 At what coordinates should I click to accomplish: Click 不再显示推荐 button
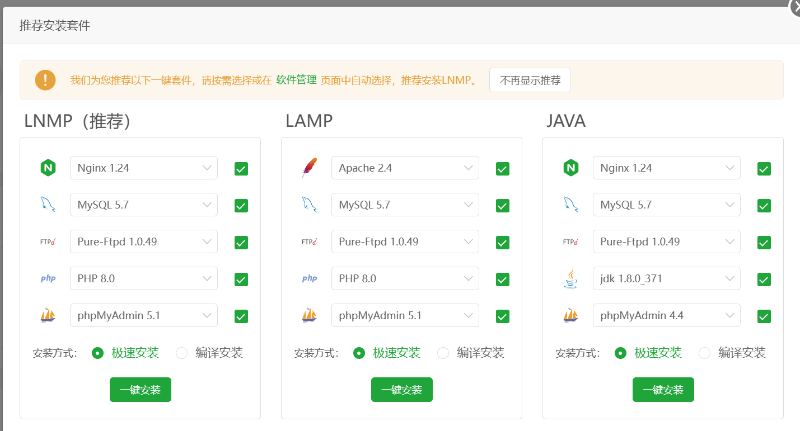530,80
